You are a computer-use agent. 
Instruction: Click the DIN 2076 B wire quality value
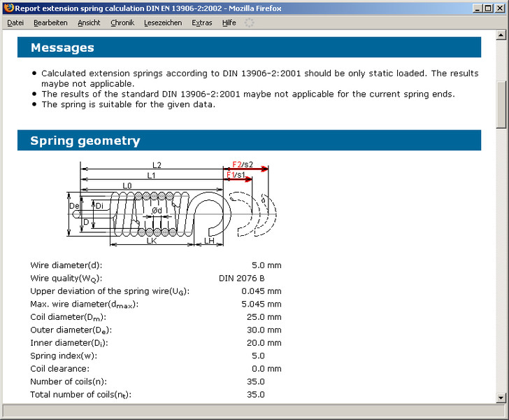click(241, 278)
